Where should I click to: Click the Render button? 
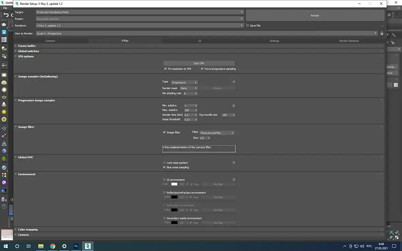[315, 16]
